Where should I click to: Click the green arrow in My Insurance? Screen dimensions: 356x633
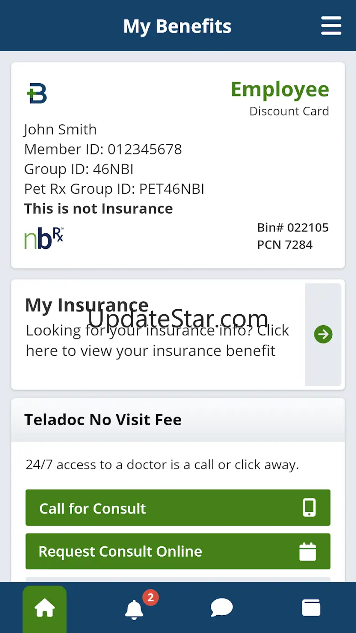pyautogui.click(x=323, y=335)
